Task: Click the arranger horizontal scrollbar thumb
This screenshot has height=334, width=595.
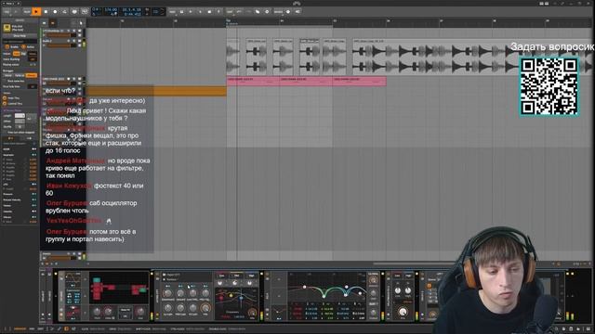Action: (414, 263)
